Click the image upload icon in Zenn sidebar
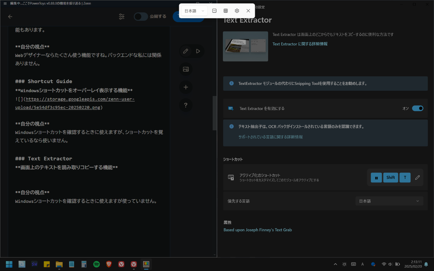434x271 pixels. coord(186,69)
